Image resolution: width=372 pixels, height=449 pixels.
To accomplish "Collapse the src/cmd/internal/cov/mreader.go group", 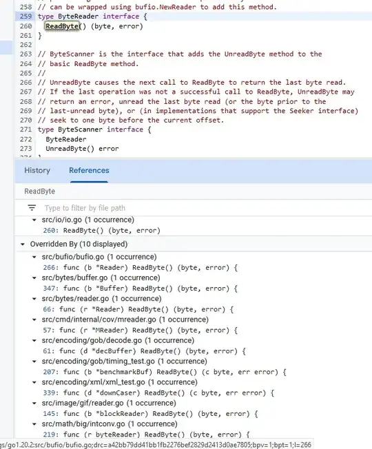I will pyautogui.click(x=34, y=320).
